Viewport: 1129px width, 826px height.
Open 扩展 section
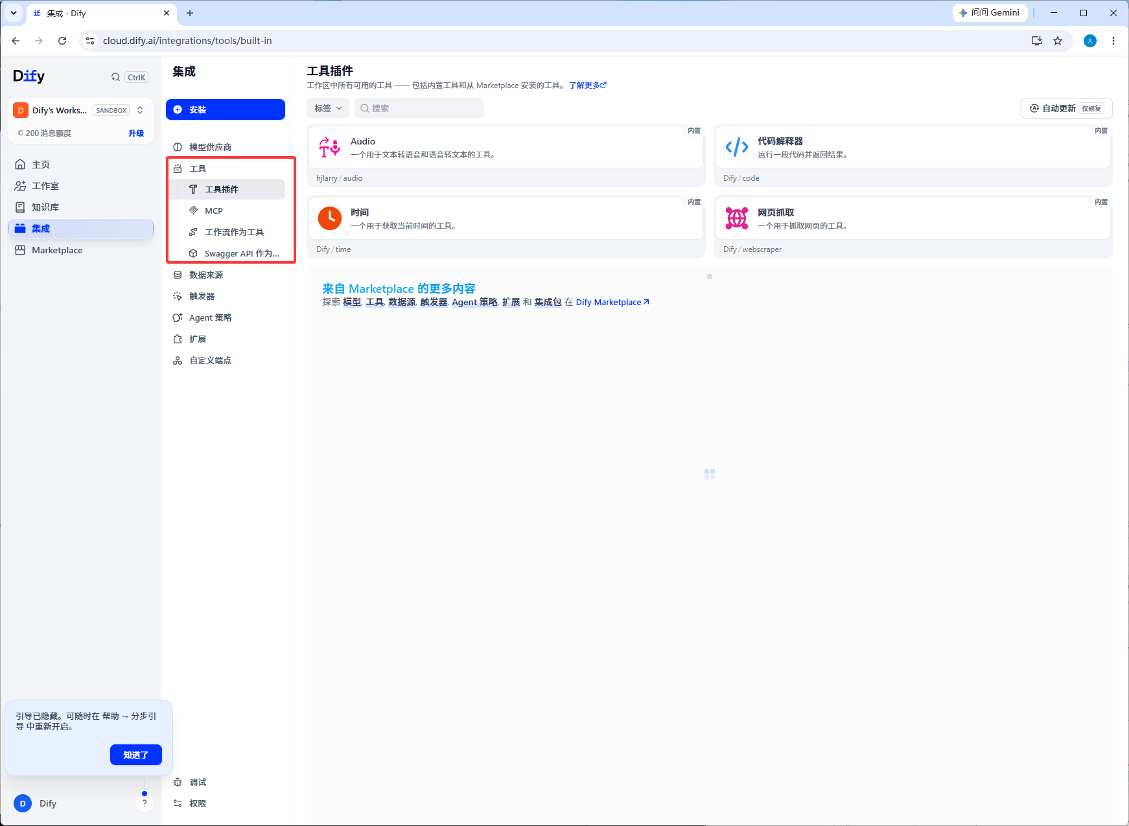click(x=226, y=339)
